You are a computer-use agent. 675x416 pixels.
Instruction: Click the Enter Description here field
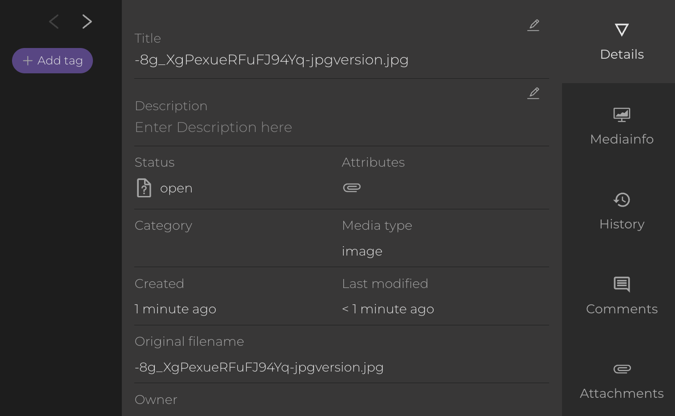(213, 128)
